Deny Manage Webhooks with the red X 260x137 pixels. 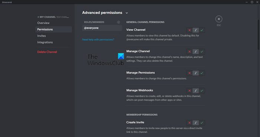[x=189, y=91]
